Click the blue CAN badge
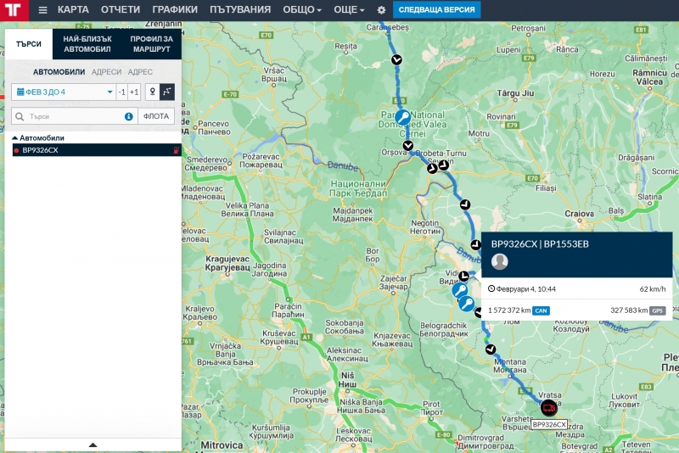The height and width of the screenshot is (453, 679). tap(541, 310)
